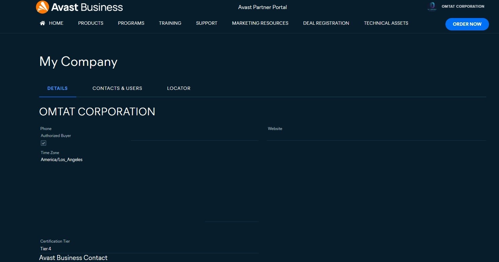Open the Products menu
This screenshot has height=262, width=499.
(91, 23)
